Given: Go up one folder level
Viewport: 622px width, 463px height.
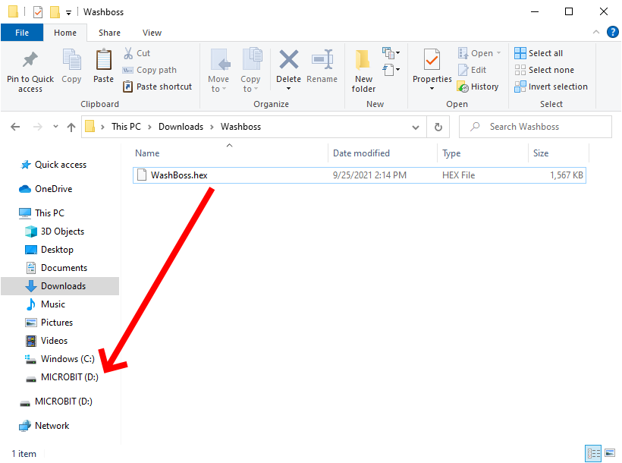Looking at the screenshot, I should [x=71, y=127].
